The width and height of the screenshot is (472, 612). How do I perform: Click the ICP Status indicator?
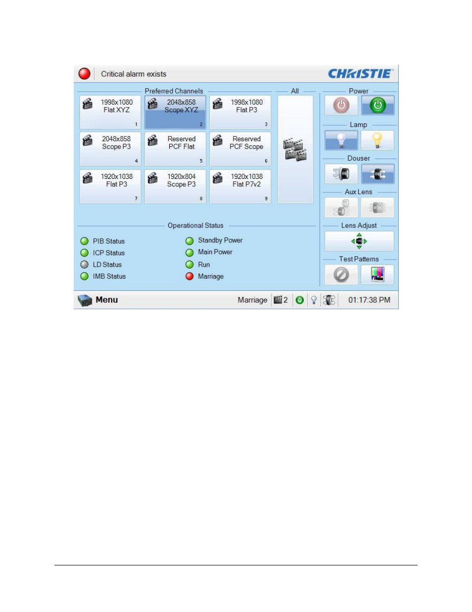(x=85, y=253)
